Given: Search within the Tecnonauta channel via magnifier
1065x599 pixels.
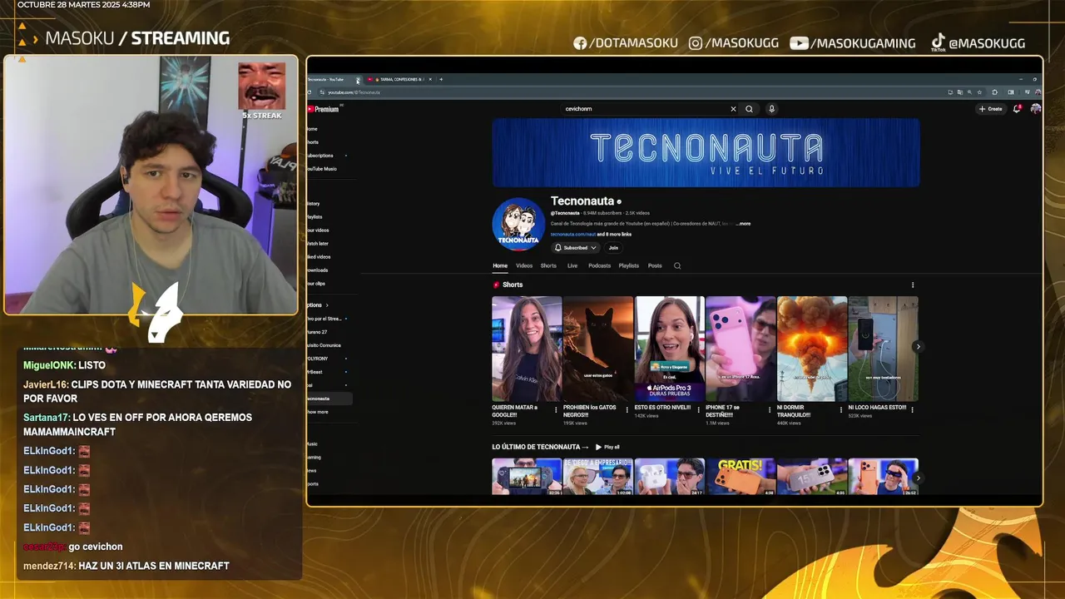Looking at the screenshot, I should click(677, 266).
